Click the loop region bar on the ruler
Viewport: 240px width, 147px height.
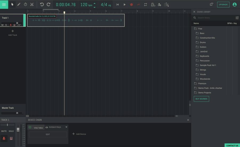click(51, 10)
